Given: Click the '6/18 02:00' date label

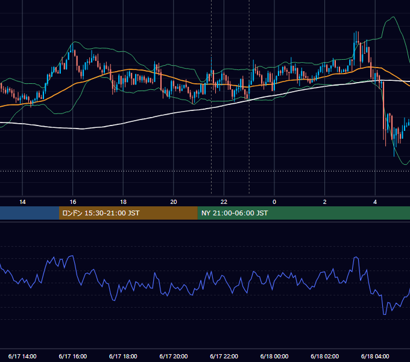Looking at the screenshot, I should (x=325, y=356).
